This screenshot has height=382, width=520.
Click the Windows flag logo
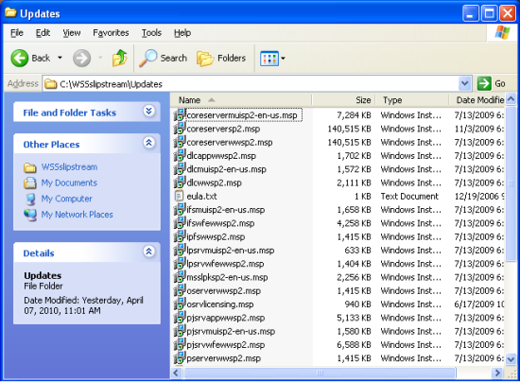pos(502,32)
